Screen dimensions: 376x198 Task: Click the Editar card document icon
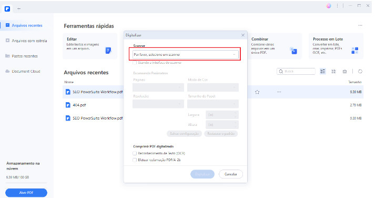click(108, 51)
